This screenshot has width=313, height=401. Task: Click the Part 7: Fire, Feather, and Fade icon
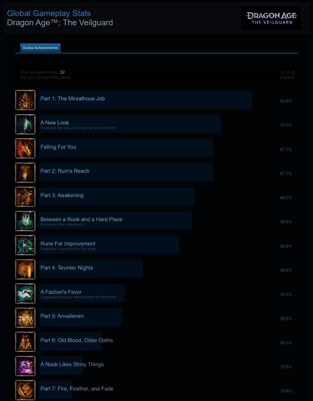26,390
